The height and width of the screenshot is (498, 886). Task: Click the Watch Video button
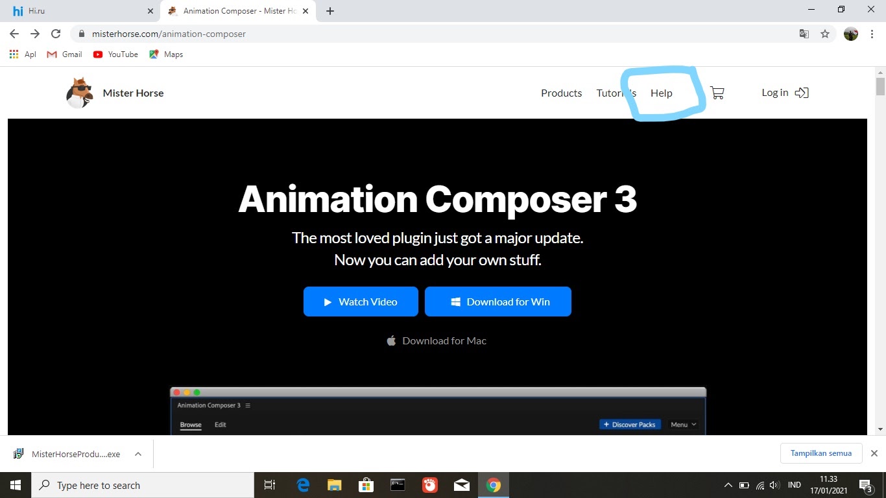coord(361,302)
